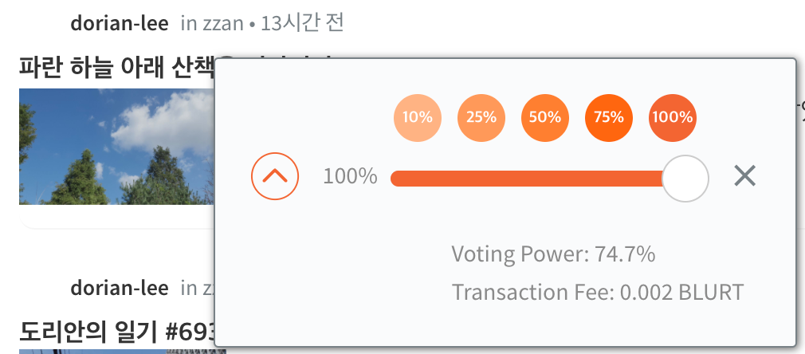Open the post titled 파란 하늘 아래 산책
This screenshot has height=354, width=805.
click(x=116, y=68)
